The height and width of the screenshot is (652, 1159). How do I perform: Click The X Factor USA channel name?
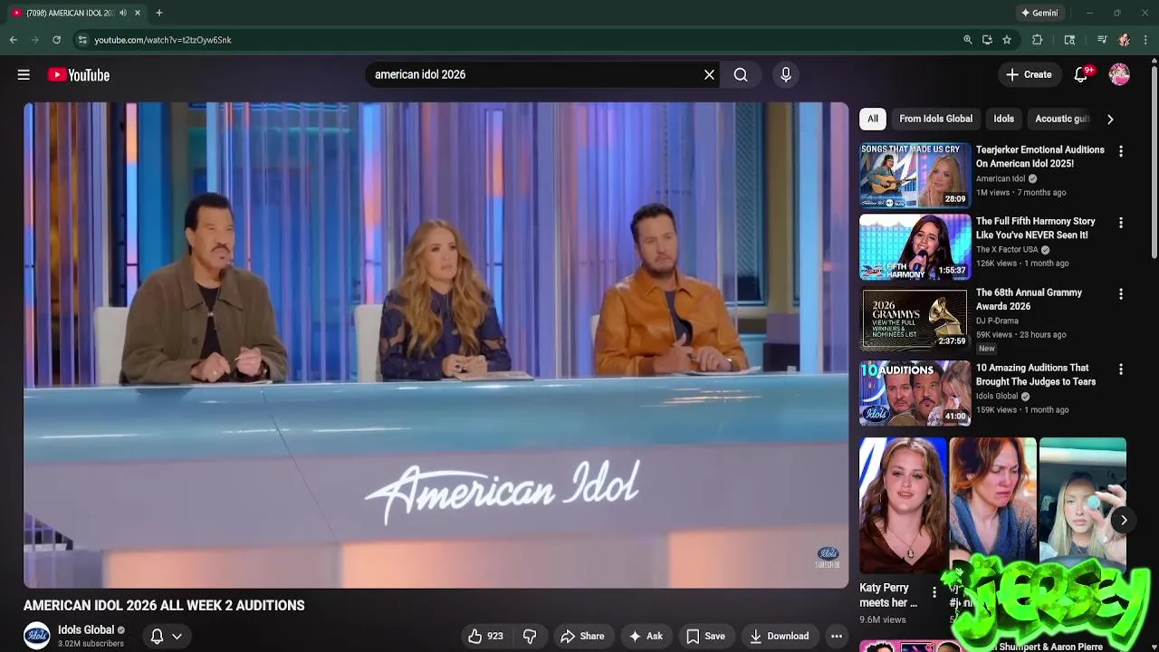click(1007, 250)
